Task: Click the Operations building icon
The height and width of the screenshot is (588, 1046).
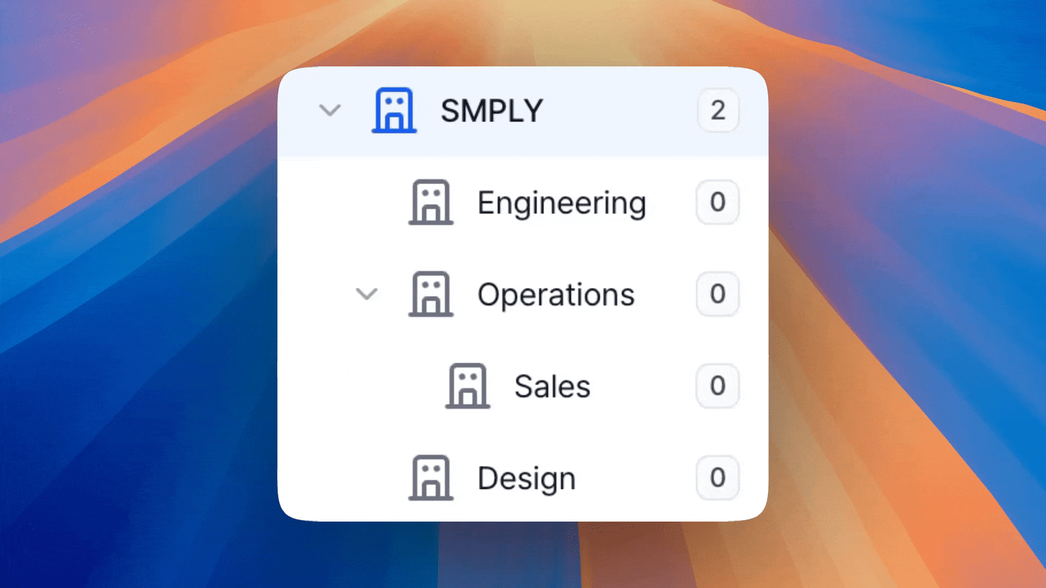Action: [x=430, y=295]
